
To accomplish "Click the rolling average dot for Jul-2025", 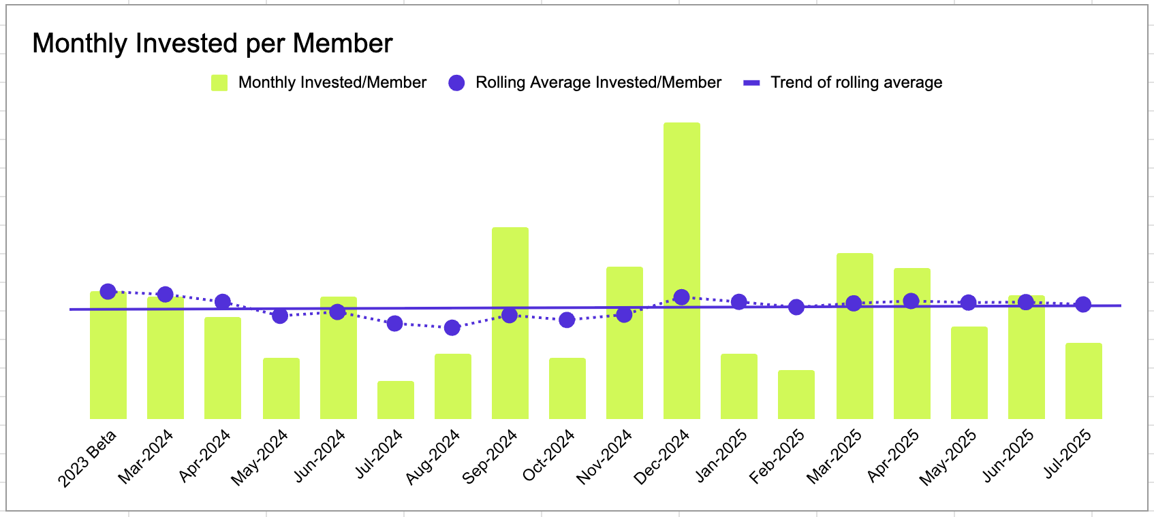I will [1082, 305].
